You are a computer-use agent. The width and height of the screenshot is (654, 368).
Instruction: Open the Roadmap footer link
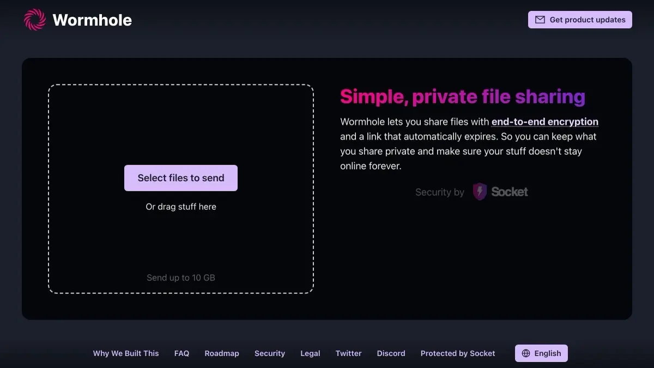point(222,353)
